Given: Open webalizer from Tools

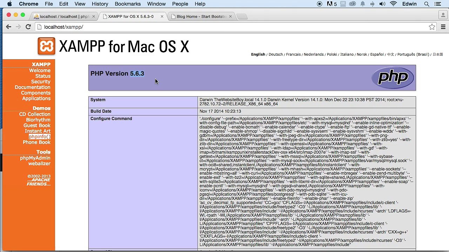Looking at the screenshot, I should 39,163.
